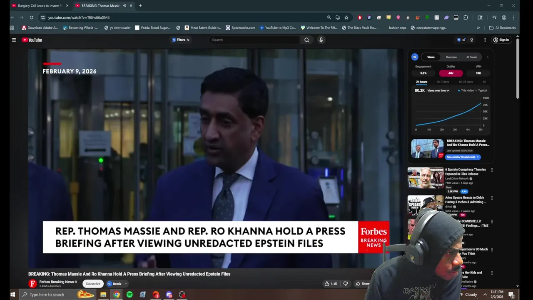
Task: Open the Chrome profile avatar icon
Action: coord(504,17)
